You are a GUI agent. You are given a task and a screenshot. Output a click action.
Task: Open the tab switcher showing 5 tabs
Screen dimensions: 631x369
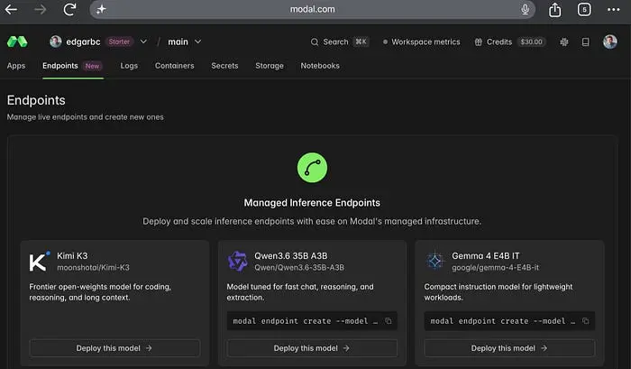tap(584, 9)
